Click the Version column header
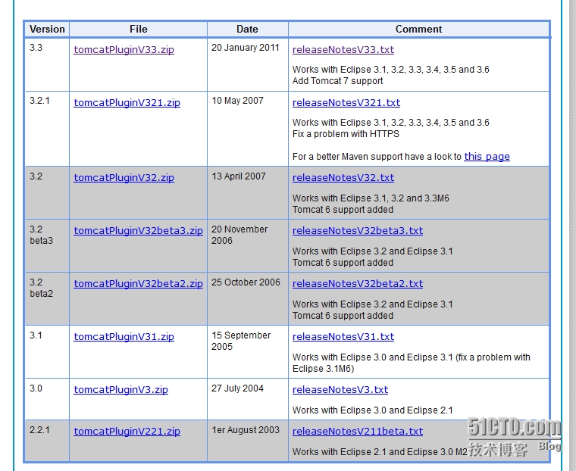The image size is (576, 471). tap(47, 29)
